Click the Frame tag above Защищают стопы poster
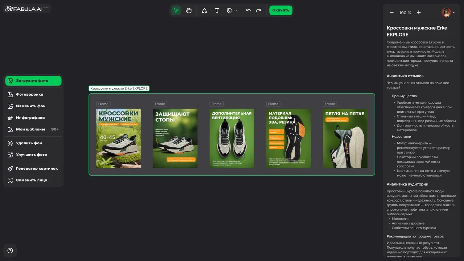 (x=160, y=104)
